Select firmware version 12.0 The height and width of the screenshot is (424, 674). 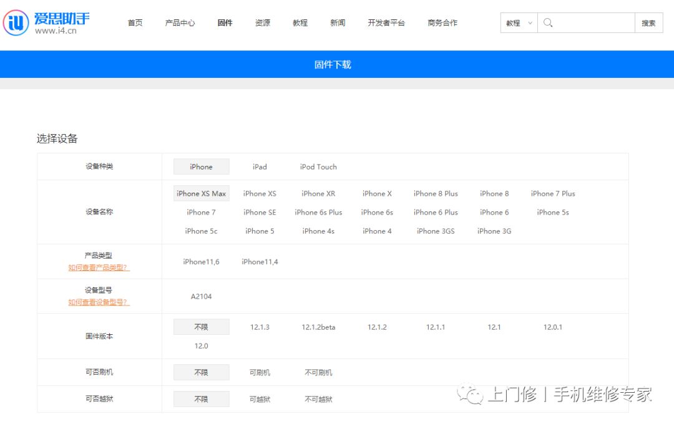201,346
